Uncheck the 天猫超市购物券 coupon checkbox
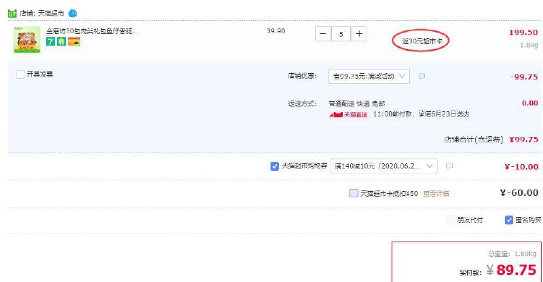This screenshot has height=282, width=543. point(274,167)
